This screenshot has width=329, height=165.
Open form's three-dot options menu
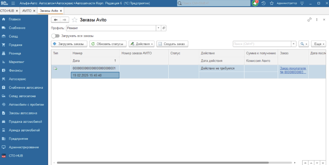click(317, 19)
